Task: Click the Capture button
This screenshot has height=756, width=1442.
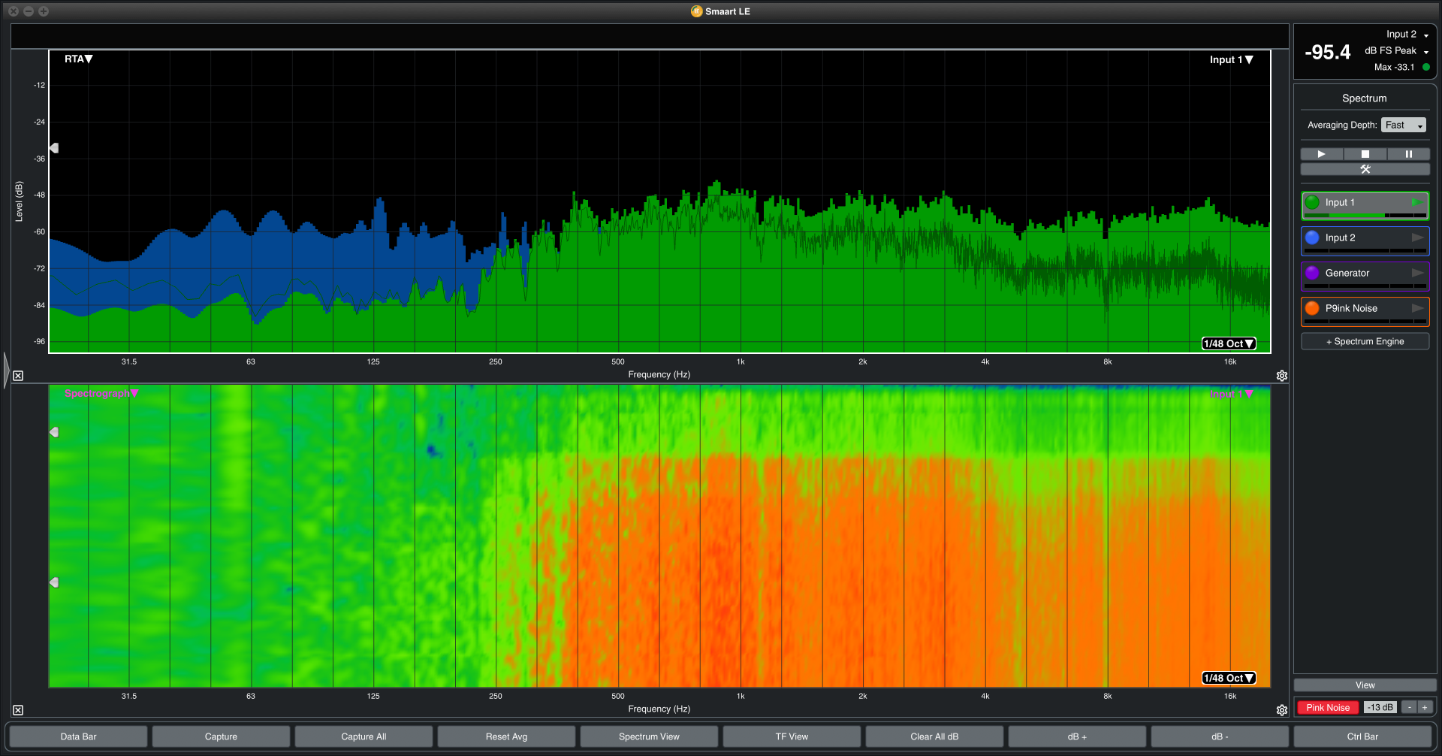Action: (x=221, y=736)
